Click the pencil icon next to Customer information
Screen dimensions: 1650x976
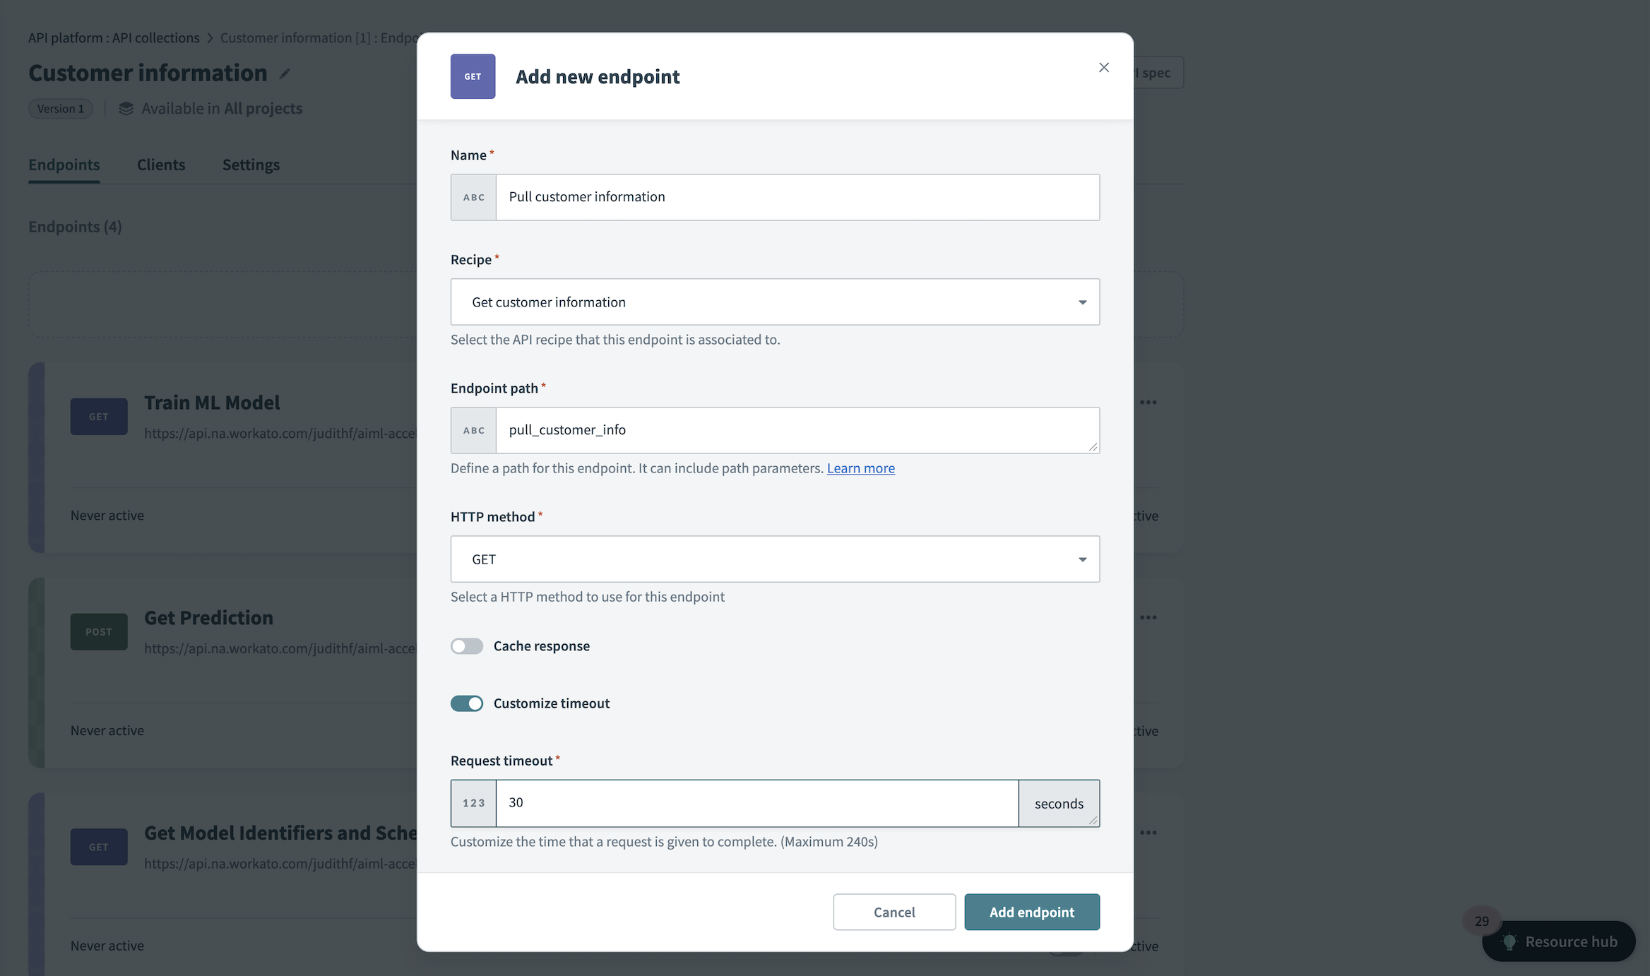285,74
